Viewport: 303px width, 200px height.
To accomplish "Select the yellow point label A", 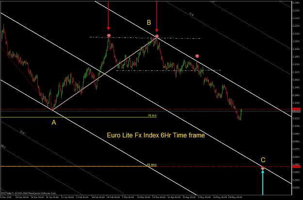I will coord(54,122).
